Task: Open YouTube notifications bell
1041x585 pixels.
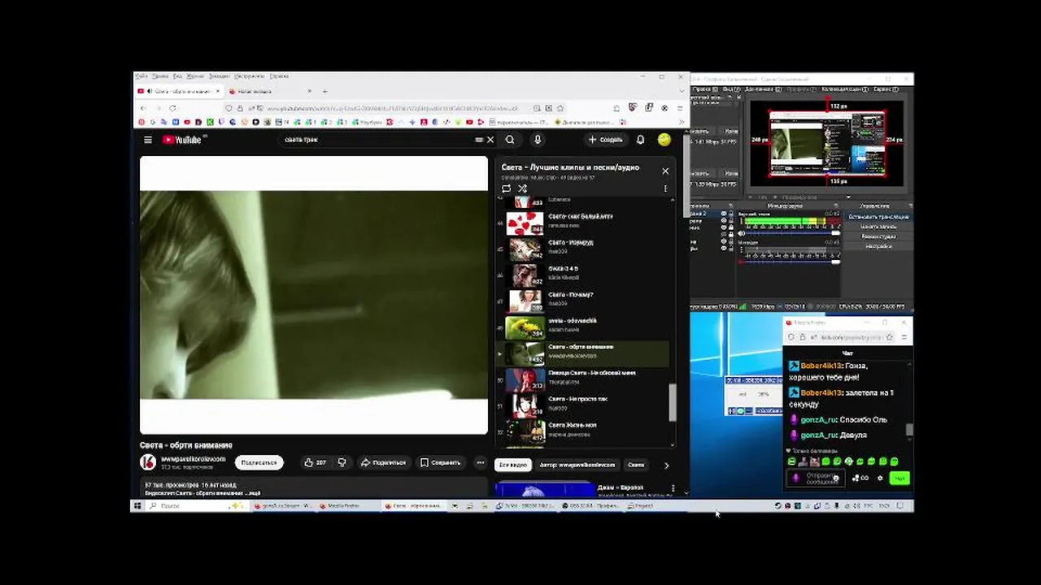Action: 640,140
